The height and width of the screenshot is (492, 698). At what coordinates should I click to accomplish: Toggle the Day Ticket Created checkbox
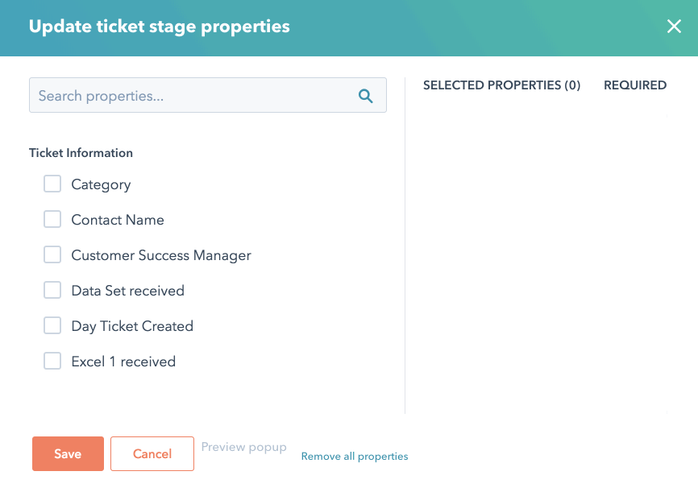coord(52,326)
